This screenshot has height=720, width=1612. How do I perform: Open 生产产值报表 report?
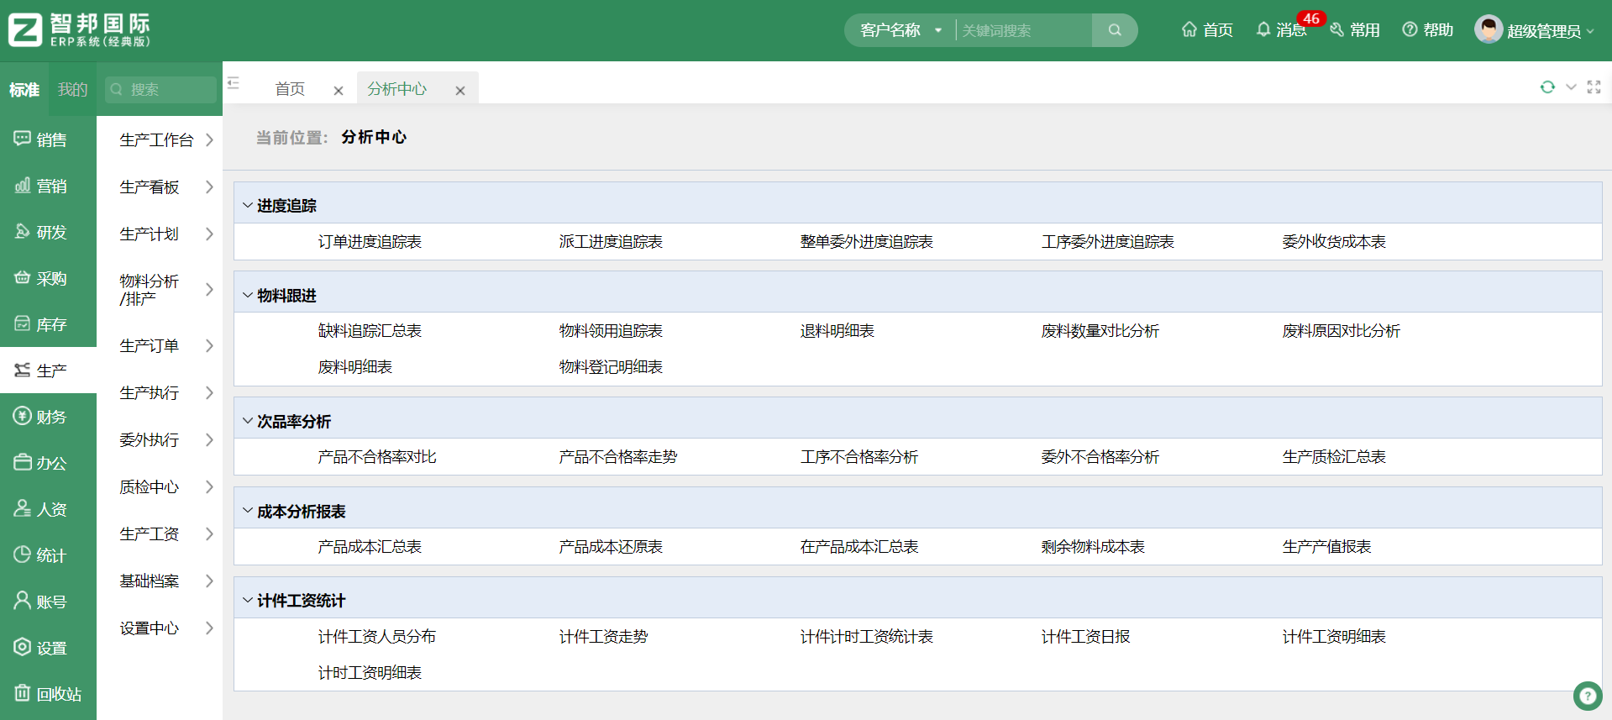pos(1326,547)
